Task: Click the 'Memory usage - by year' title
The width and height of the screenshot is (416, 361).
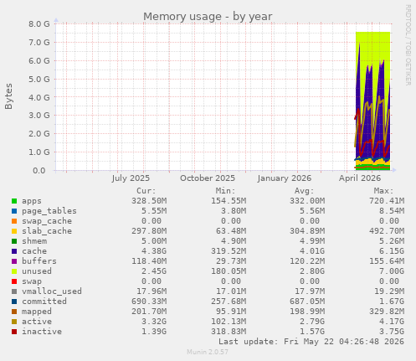Action: point(208,17)
